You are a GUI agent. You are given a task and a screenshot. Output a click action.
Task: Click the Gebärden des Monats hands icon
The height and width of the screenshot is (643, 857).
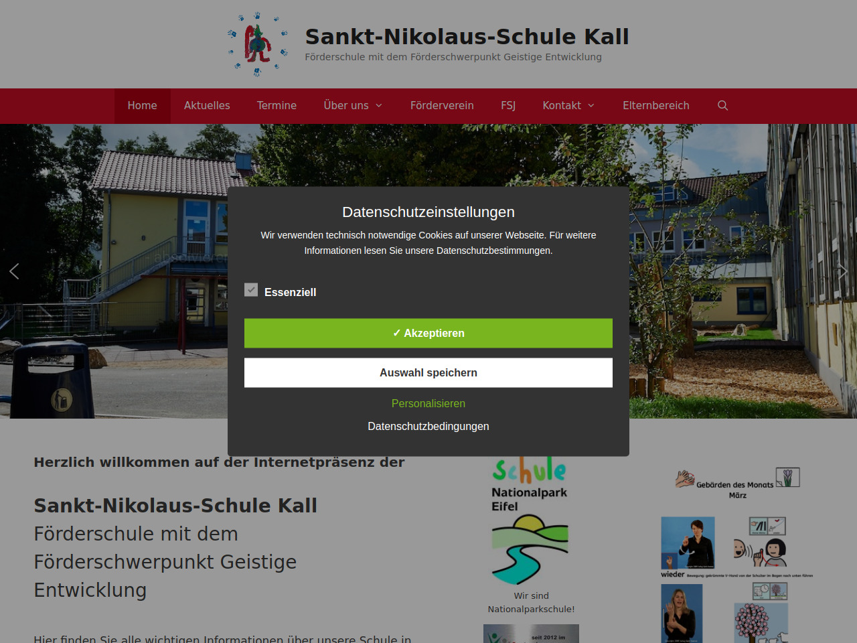pos(684,478)
